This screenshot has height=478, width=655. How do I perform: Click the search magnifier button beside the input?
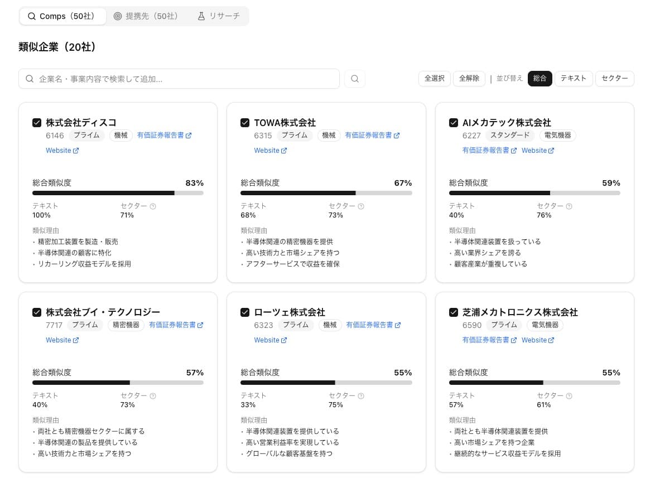pyautogui.click(x=355, y=79)
